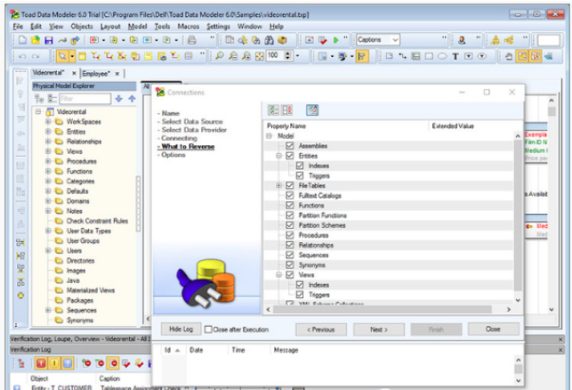572x390 pixels.
Task: Toggle the Procedures checkbox in Connections
Action: [x=290, y=235]
